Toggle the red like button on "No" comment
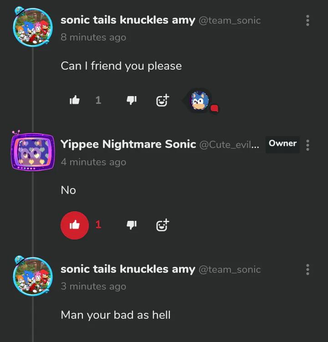Screen dimensions: 328x342 pyautogui.click(x=75, y=225)
